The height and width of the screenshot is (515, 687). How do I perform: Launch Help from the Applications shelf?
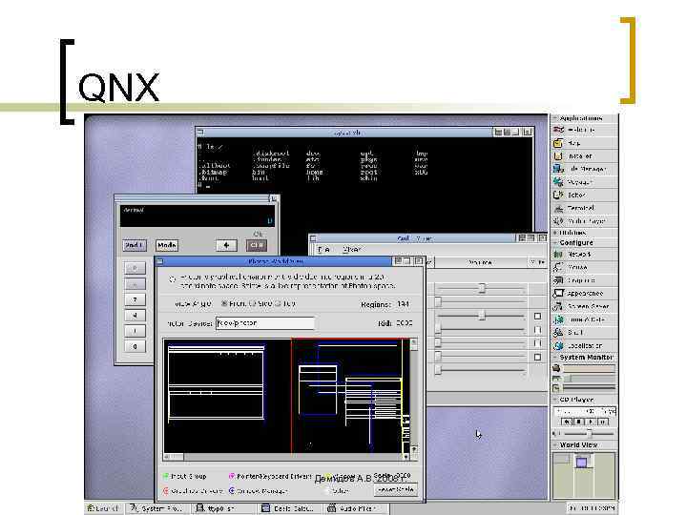point(585,143)
